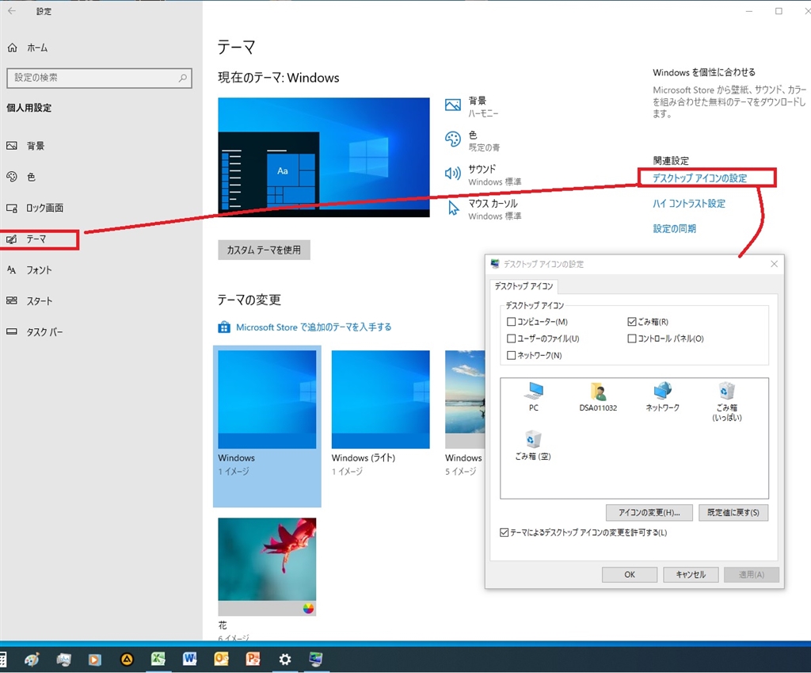Image resolution: width=811 pixels, height=673 pixels.
Task: Click the back arrow in Settings
Action: (x=12, y=11)
